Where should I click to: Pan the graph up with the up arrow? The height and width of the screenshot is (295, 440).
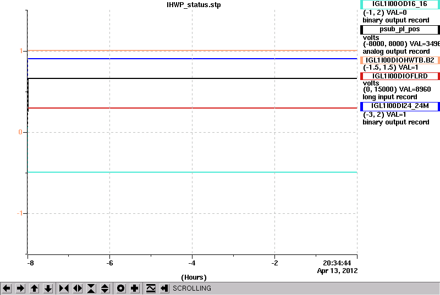tap(34, 288)
